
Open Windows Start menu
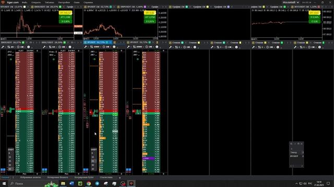tap(4, 183)
